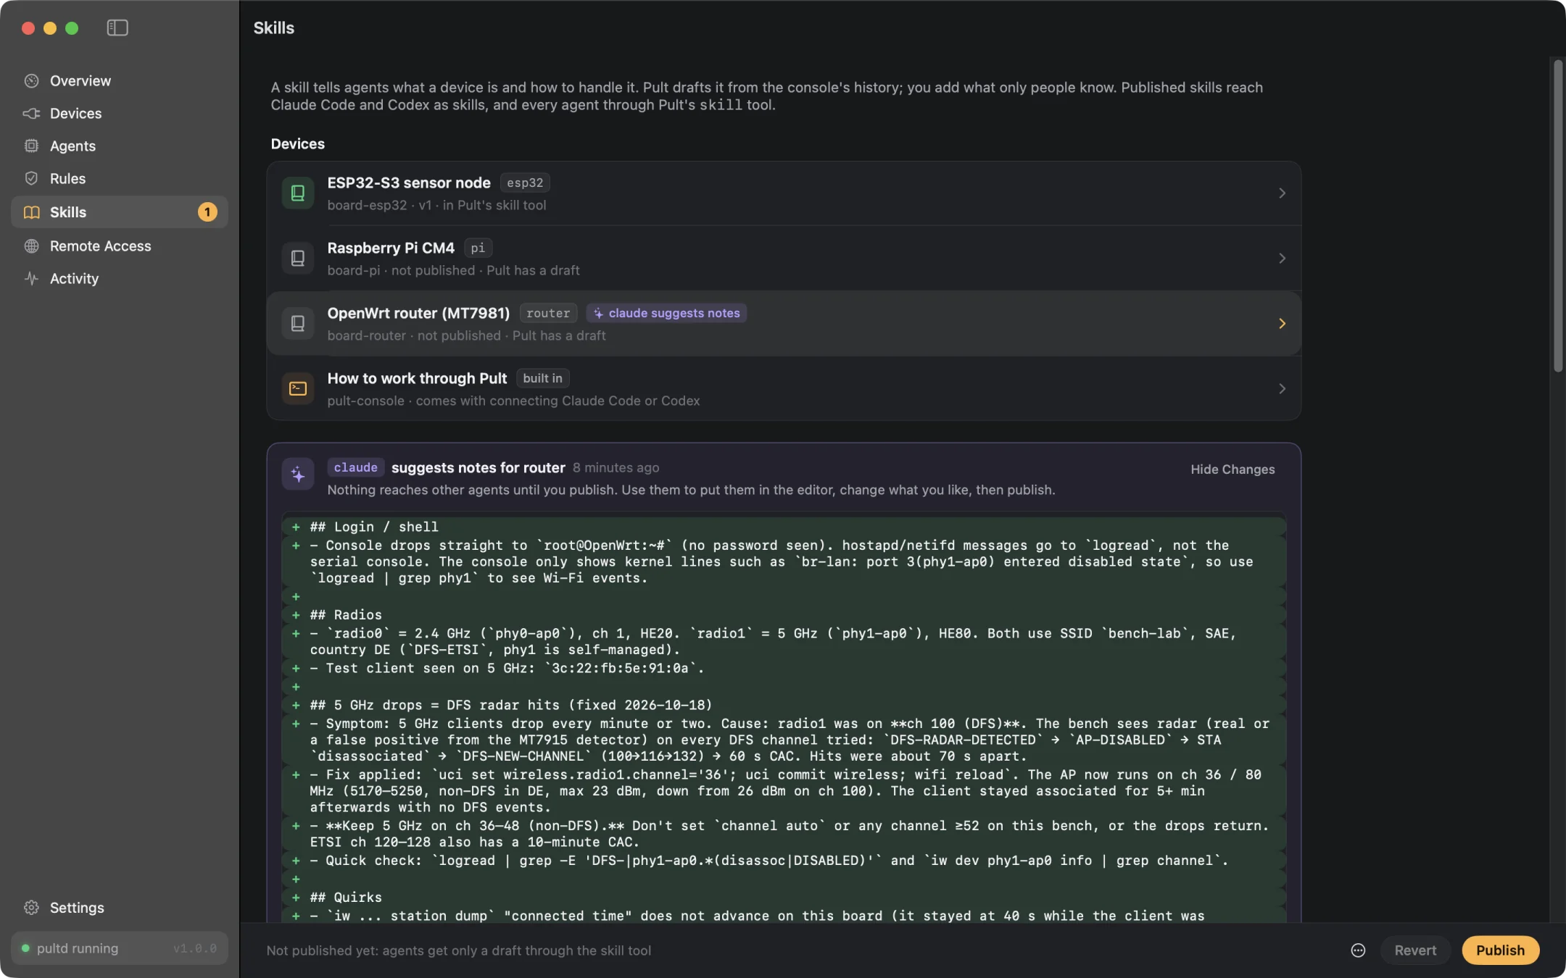Click the 'pi' tag label

[x=478, y=248]
